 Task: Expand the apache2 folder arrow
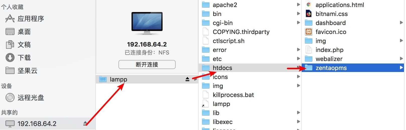tap(298, 5)
